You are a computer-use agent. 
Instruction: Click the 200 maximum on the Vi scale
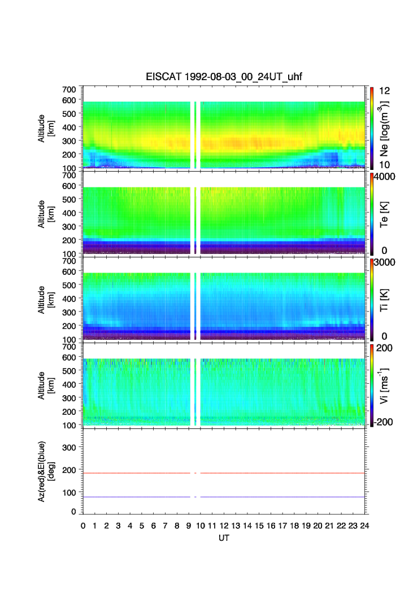click(x=384, y=348)
